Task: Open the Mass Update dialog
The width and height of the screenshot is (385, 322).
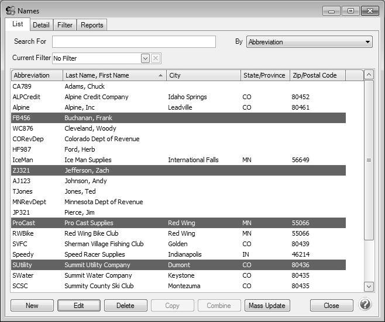Action: click(267, 306)
